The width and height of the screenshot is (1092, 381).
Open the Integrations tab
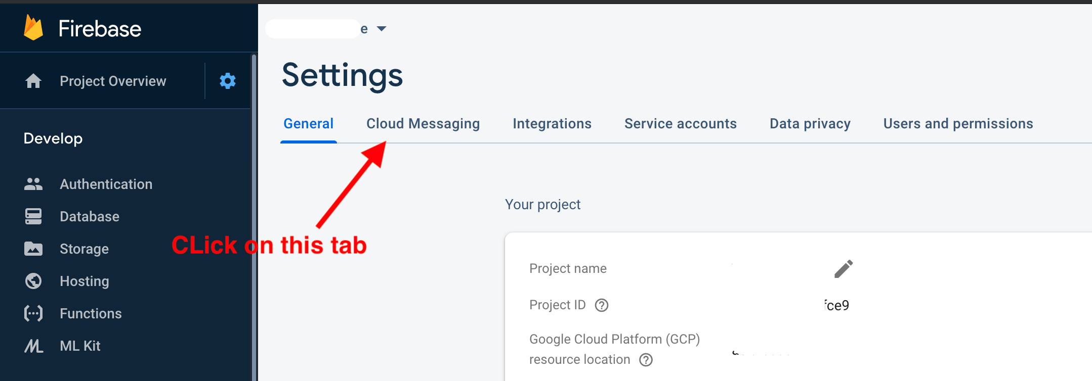point(552,124)
